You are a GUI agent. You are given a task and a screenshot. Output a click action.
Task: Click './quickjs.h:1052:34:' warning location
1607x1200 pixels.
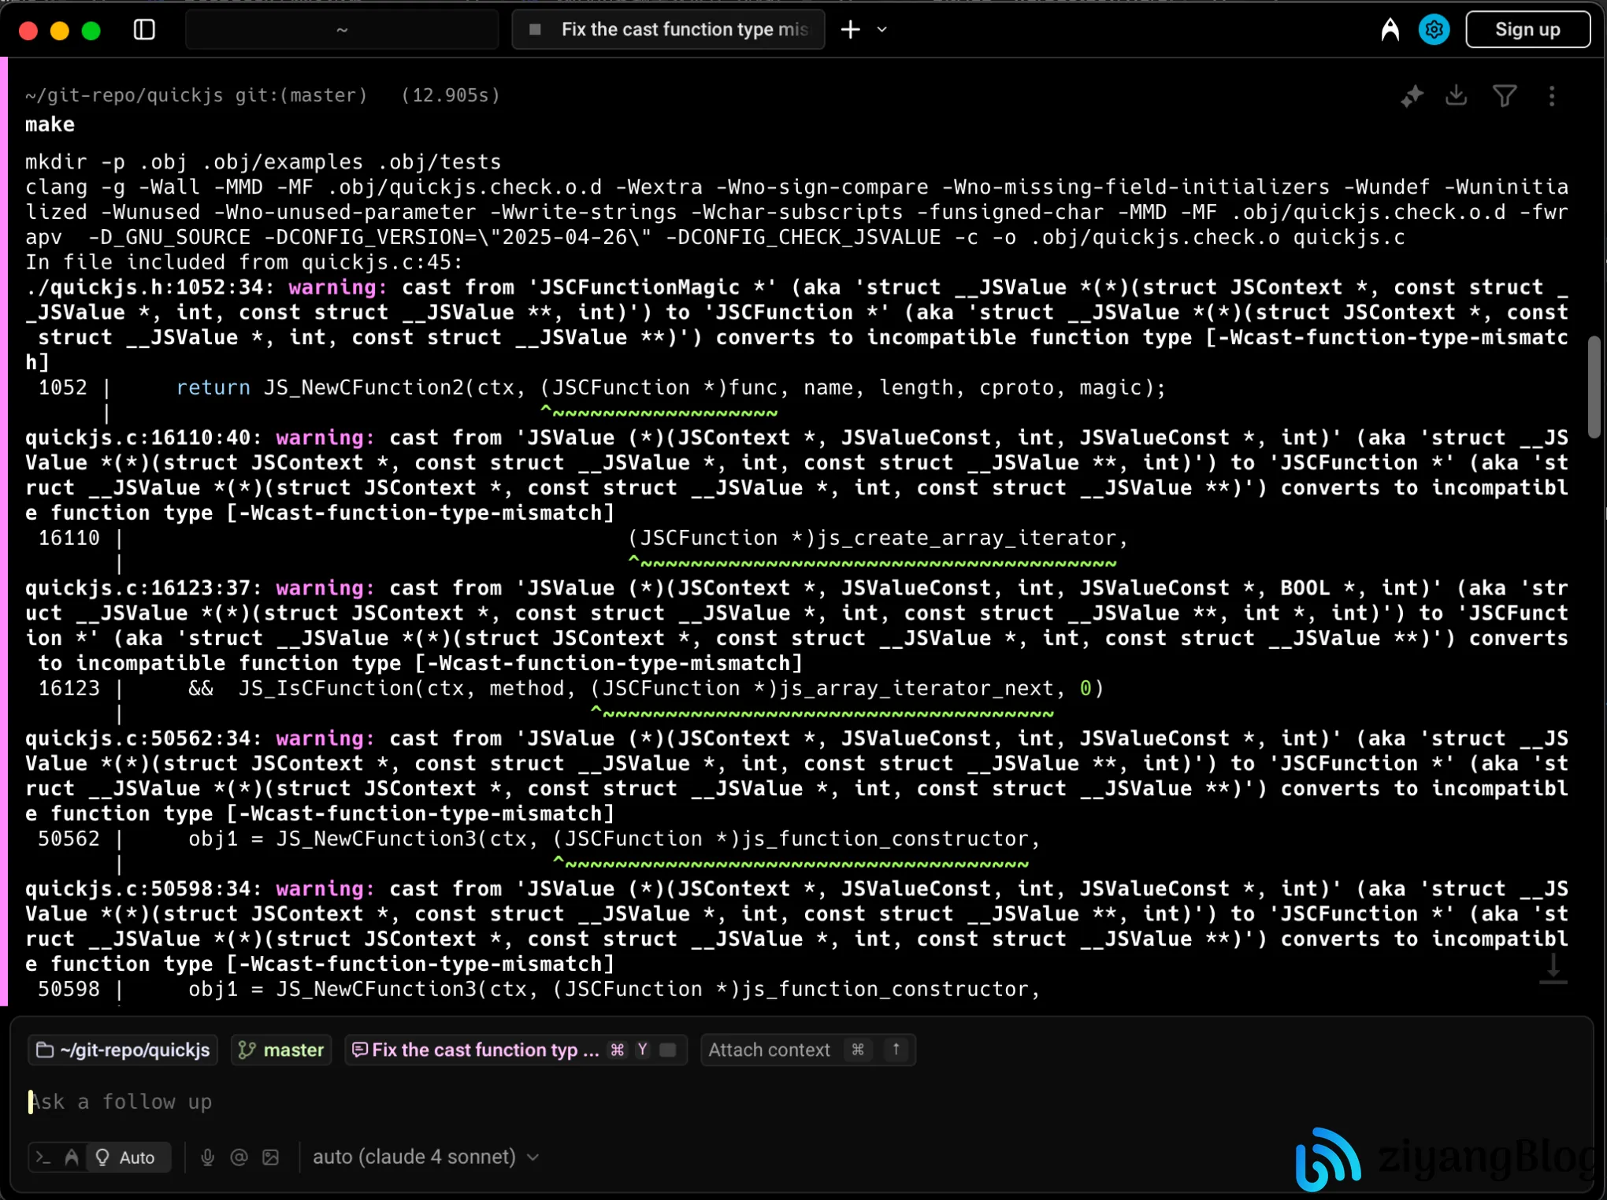coord(150,287)
